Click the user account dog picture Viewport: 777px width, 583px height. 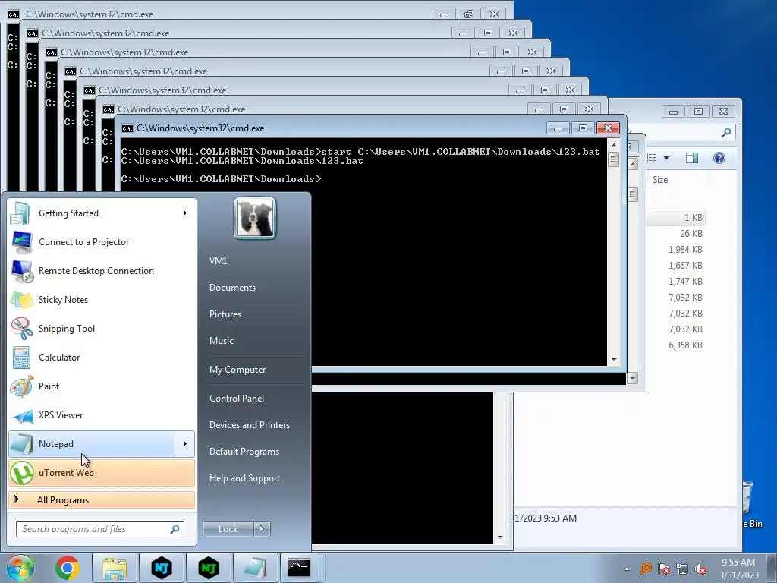[255, 218]
